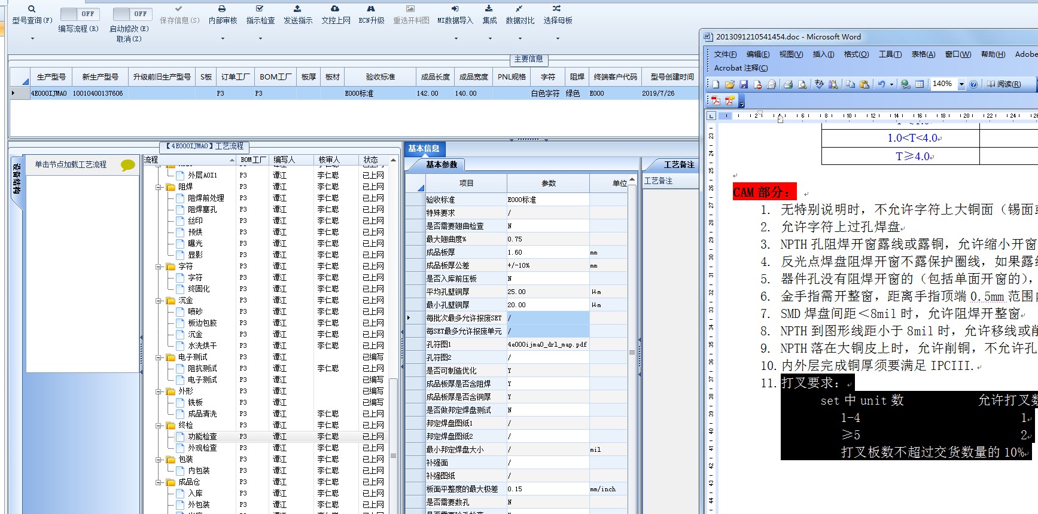Click Paste icon in Word toolbar
Image resolution: width=1038 pixels, height=514 pixels.
click(865, 84)
